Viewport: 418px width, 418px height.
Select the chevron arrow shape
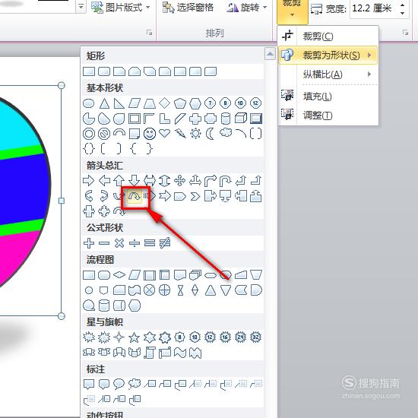click(195, 197)
